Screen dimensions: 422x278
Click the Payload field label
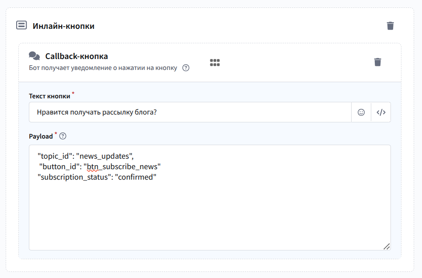(x=41, y=136)
